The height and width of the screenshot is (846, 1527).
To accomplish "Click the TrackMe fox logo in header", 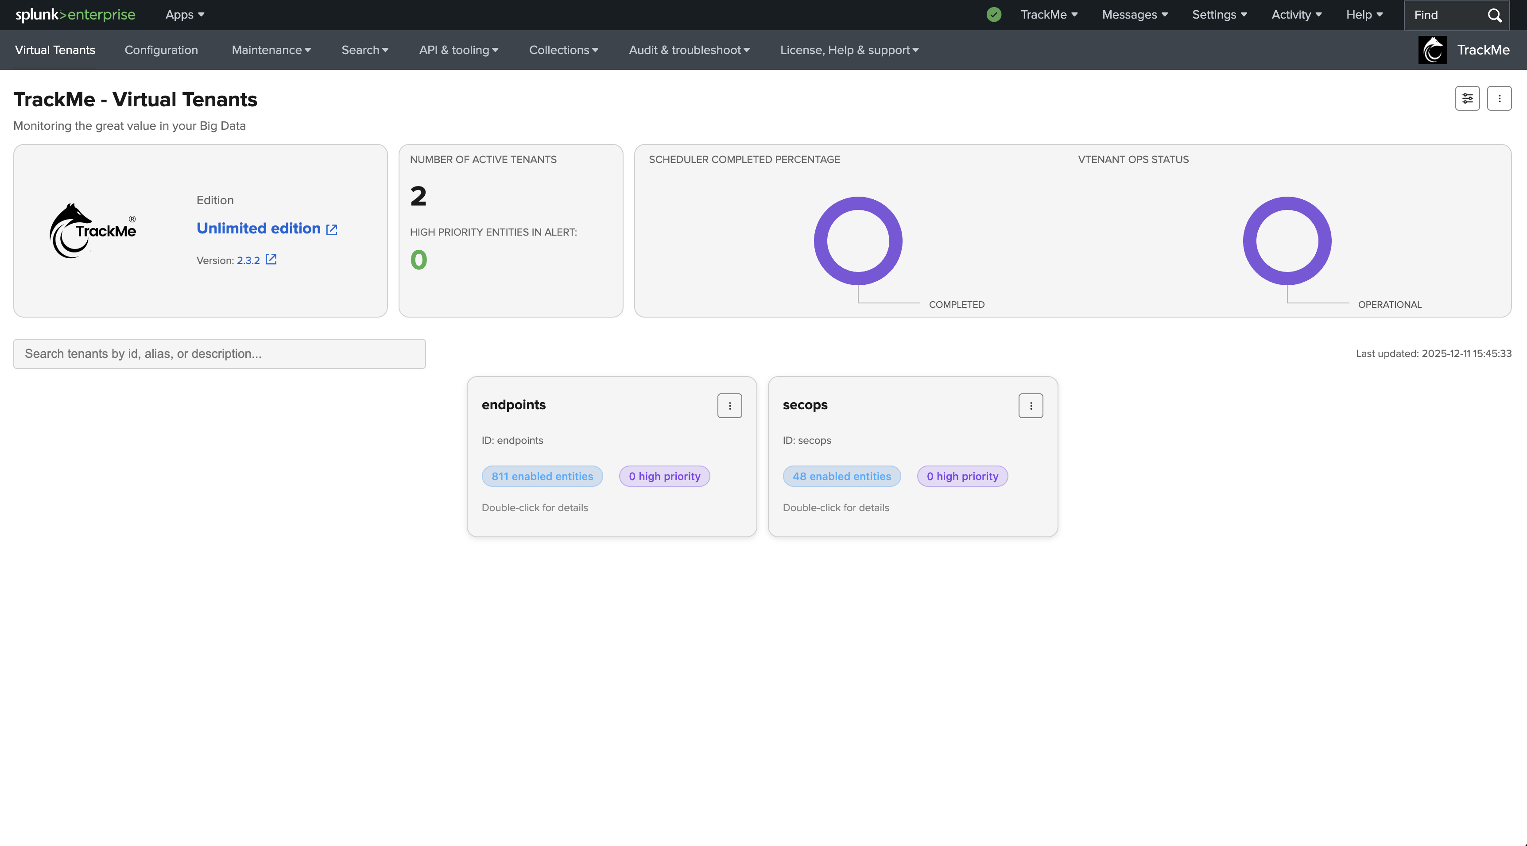I will pos(1432,50).
